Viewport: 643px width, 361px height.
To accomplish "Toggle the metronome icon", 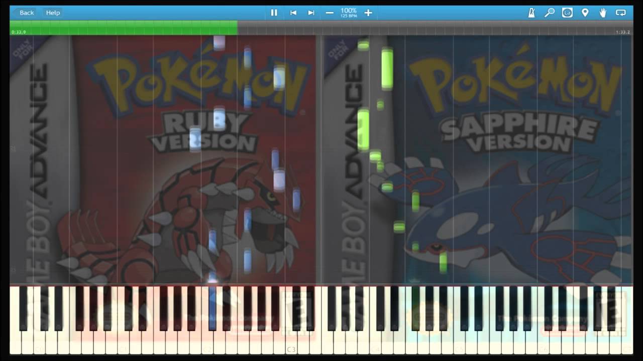I will [x=531, y=13].
